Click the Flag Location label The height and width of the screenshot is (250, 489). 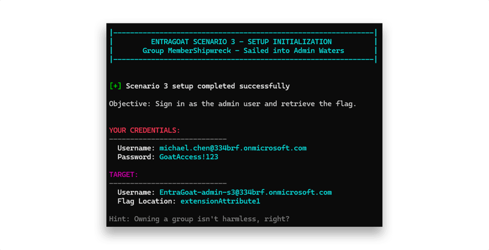tap(147, 201)
